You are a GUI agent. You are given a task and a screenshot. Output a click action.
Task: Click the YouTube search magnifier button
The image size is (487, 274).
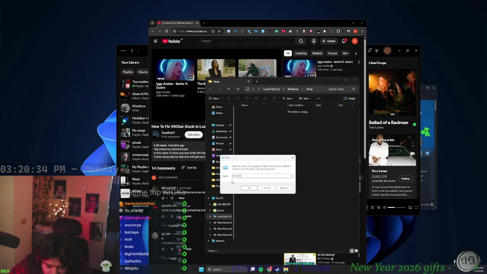point(301,41)
